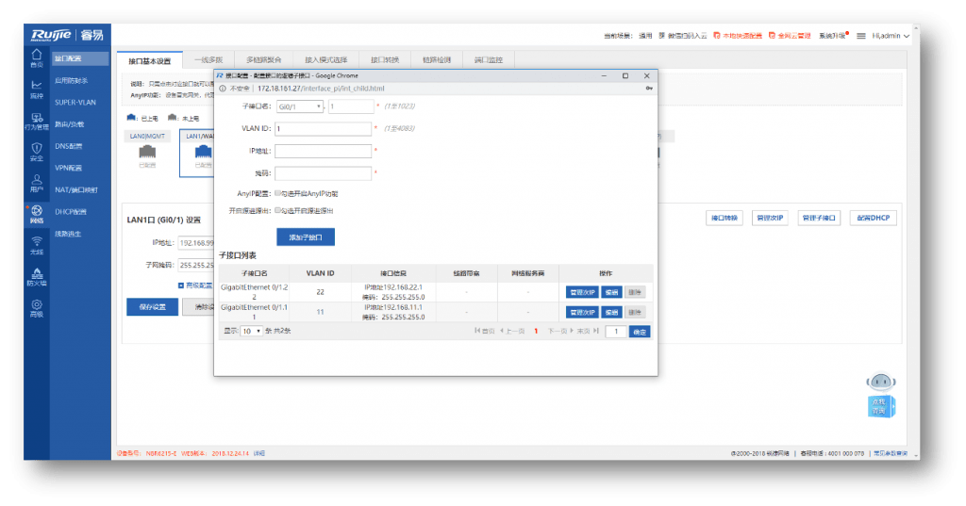Screen dimensions: 966x506
Task: Open the 高级 gear icon in sidebar
Action: tap(36, 307)
